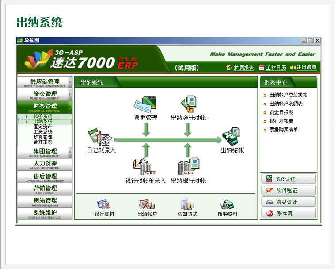Open the 资金管理 menu section
This screenshot has height=269, width=335.
[x=45, y=95]
